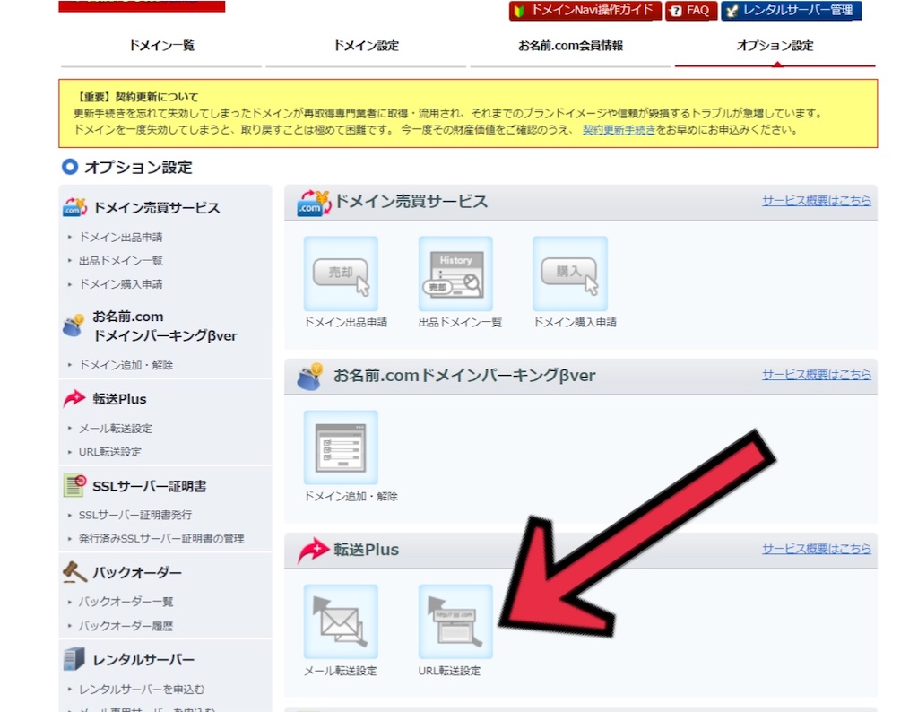Click sidebar link ドメイン購入申請
918x712 pixels.
click(x=121, y=284)
